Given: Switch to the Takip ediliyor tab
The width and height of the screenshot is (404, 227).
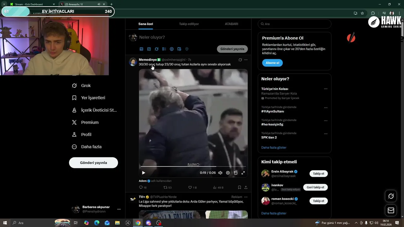Looking at the screenshot, I should coord(189,24).
